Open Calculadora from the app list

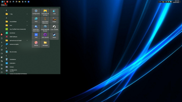click(x=17, y=59)
